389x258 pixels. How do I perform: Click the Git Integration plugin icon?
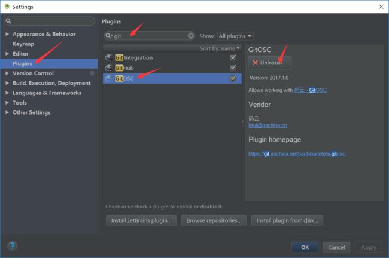pyautogui.click(x=109, y=57)
